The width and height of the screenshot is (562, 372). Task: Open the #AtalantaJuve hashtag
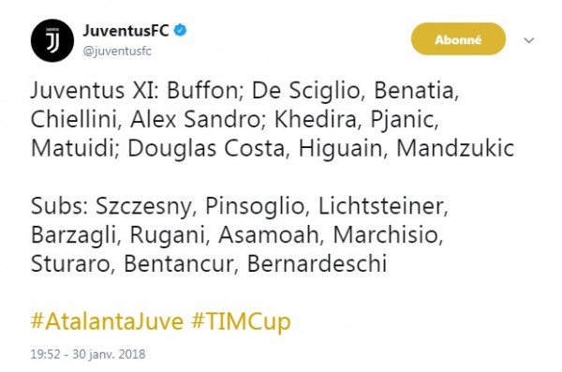pos(107,321)
